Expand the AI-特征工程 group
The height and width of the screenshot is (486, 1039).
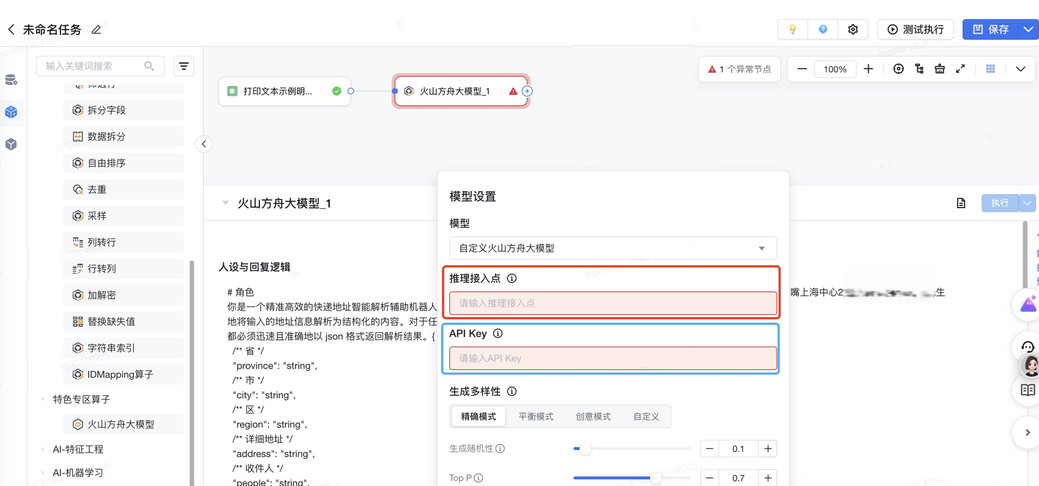point(43,450)
